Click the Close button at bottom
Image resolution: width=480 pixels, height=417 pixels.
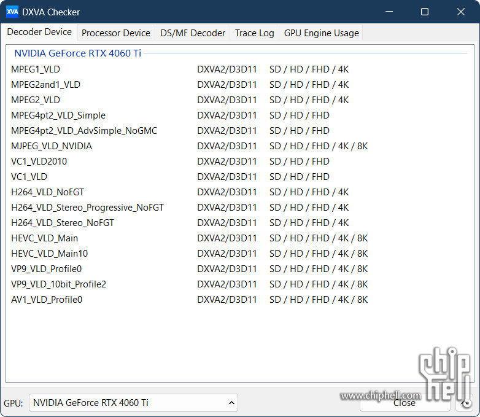point(405,403)
